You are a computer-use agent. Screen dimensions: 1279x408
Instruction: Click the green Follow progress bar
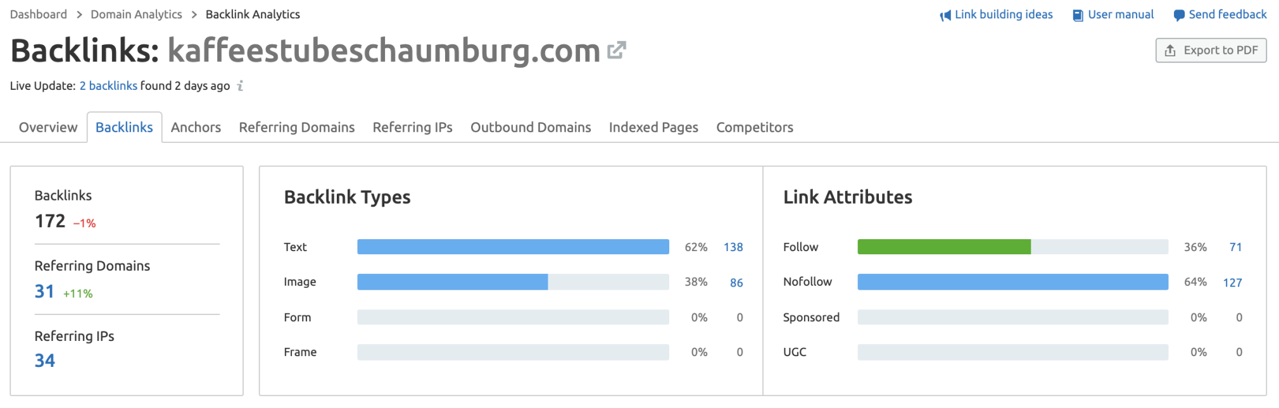tap(943, 247)
